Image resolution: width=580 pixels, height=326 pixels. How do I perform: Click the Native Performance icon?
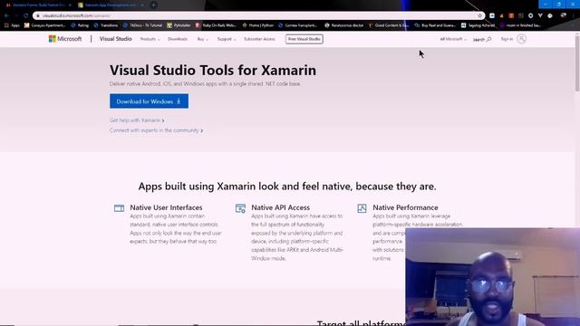pos(362,208)
